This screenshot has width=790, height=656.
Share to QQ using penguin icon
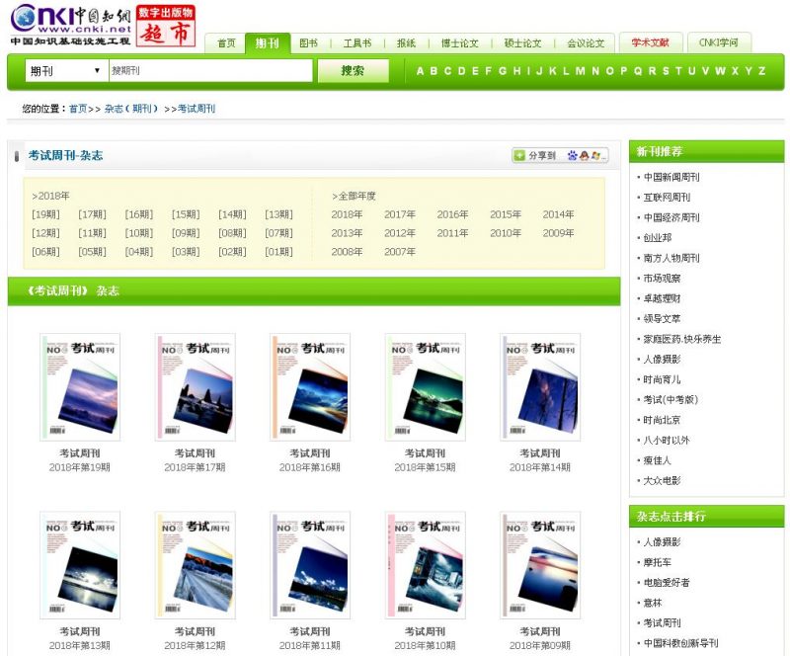[x=585, y=154]
